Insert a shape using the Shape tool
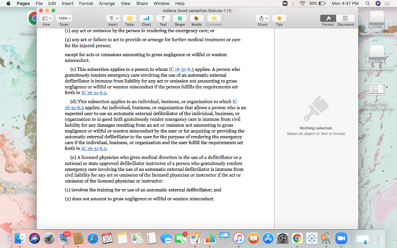397x248 pixels. click(180, 18)
